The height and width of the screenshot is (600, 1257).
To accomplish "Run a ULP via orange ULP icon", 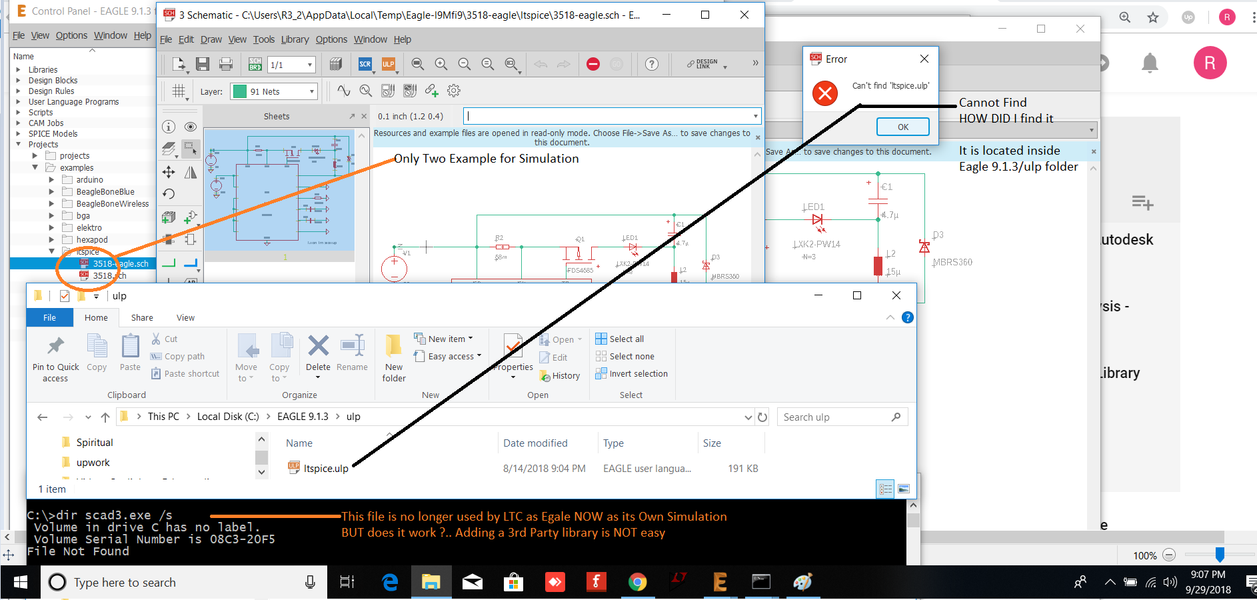I will point(389,64).
